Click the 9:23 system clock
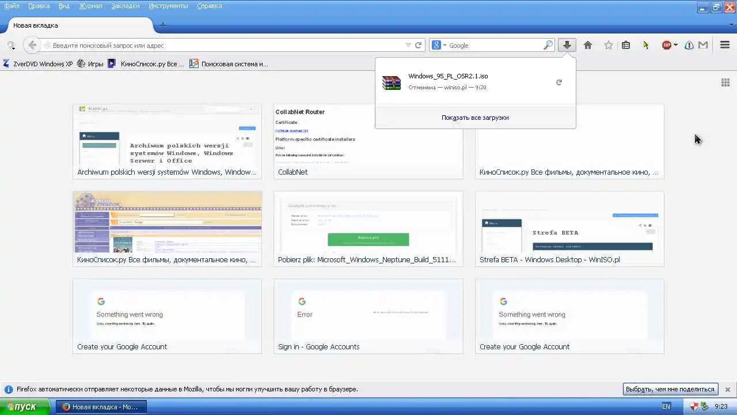Viewport: 737px width, 415px height. click(x=721, y=406)
